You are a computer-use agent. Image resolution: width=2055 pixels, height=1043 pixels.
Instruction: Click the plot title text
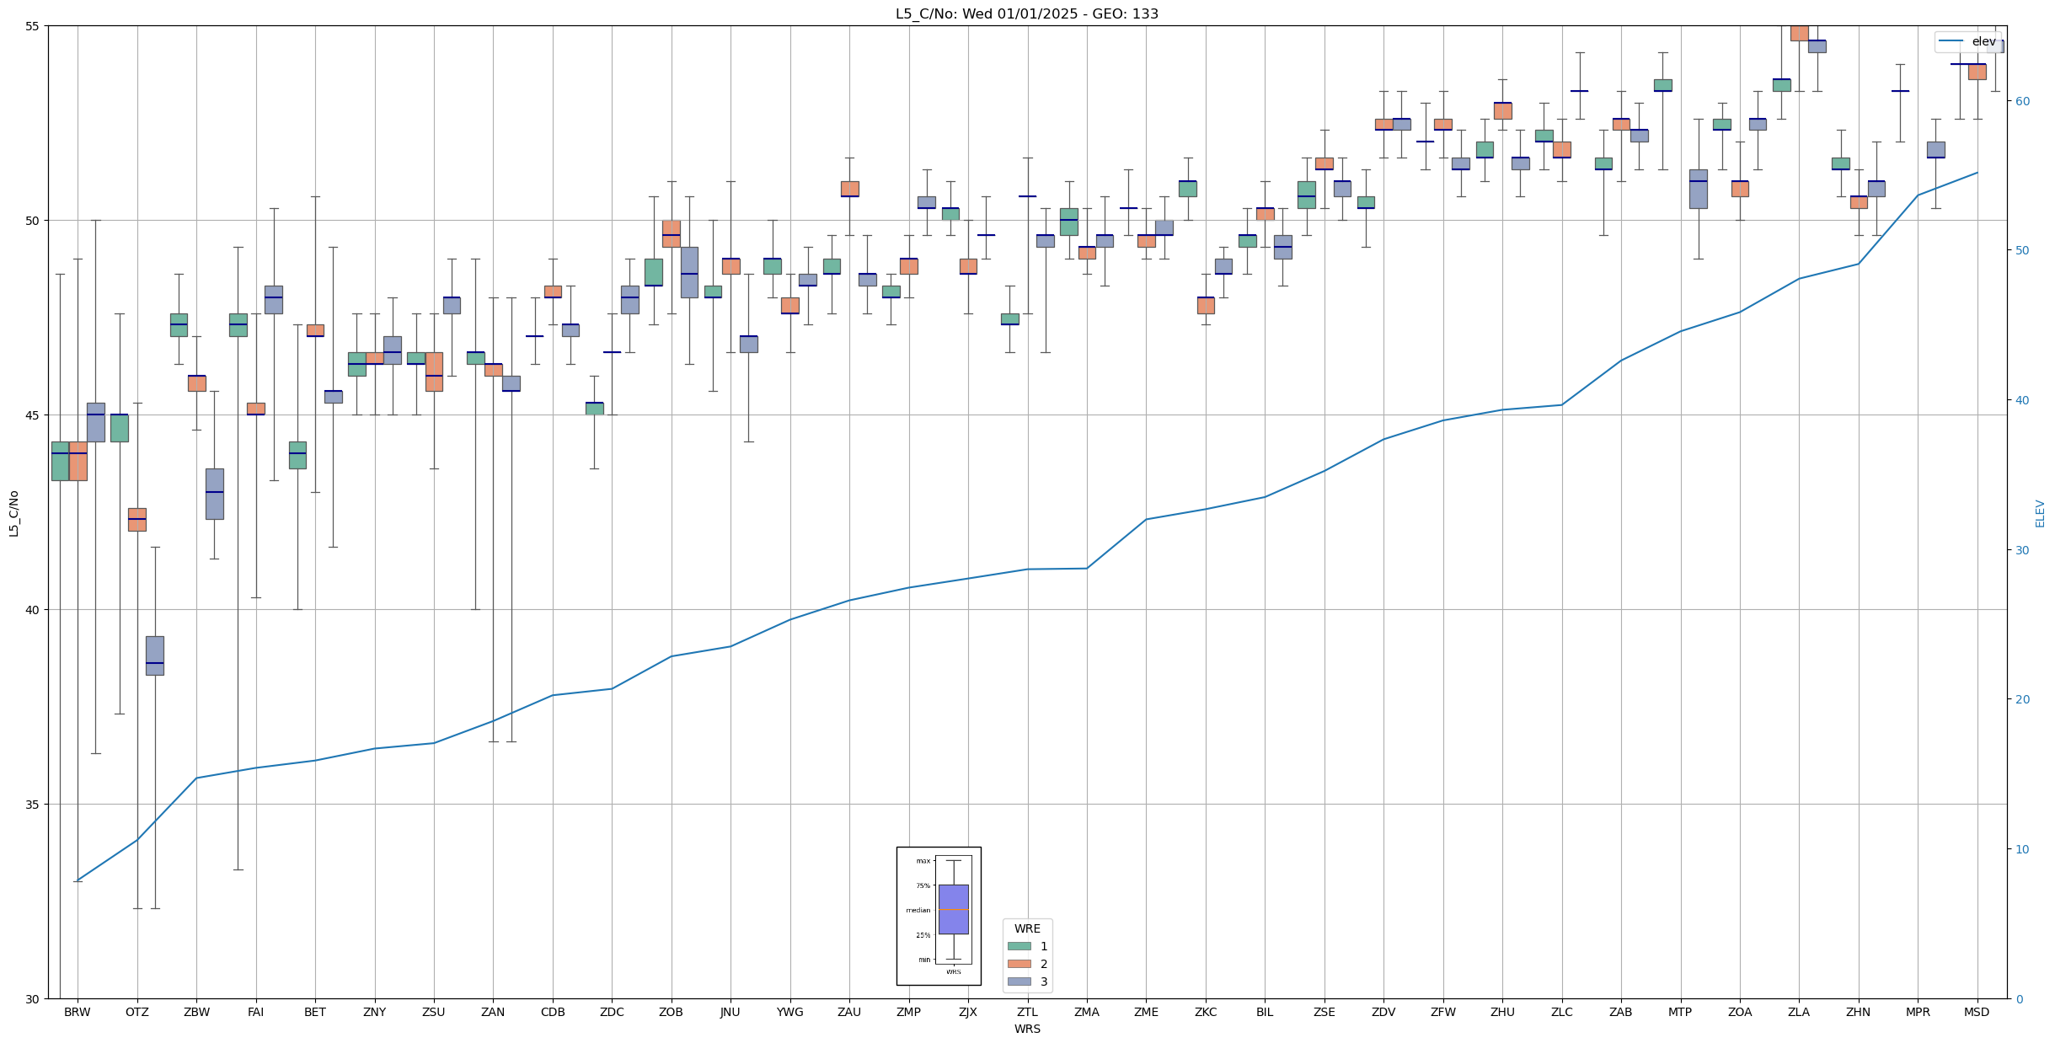coord(1026,14)
